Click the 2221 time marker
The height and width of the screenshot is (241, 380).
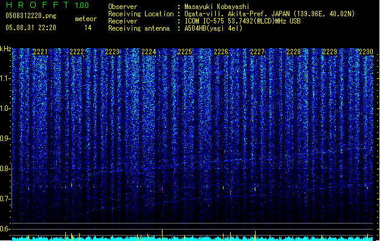pyautogui.click(x=40, y=52)
